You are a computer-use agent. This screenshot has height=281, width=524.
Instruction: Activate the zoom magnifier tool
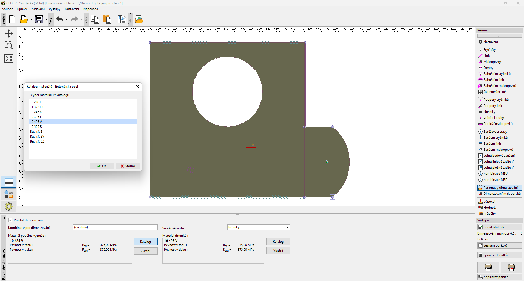(x=9, y=46)
